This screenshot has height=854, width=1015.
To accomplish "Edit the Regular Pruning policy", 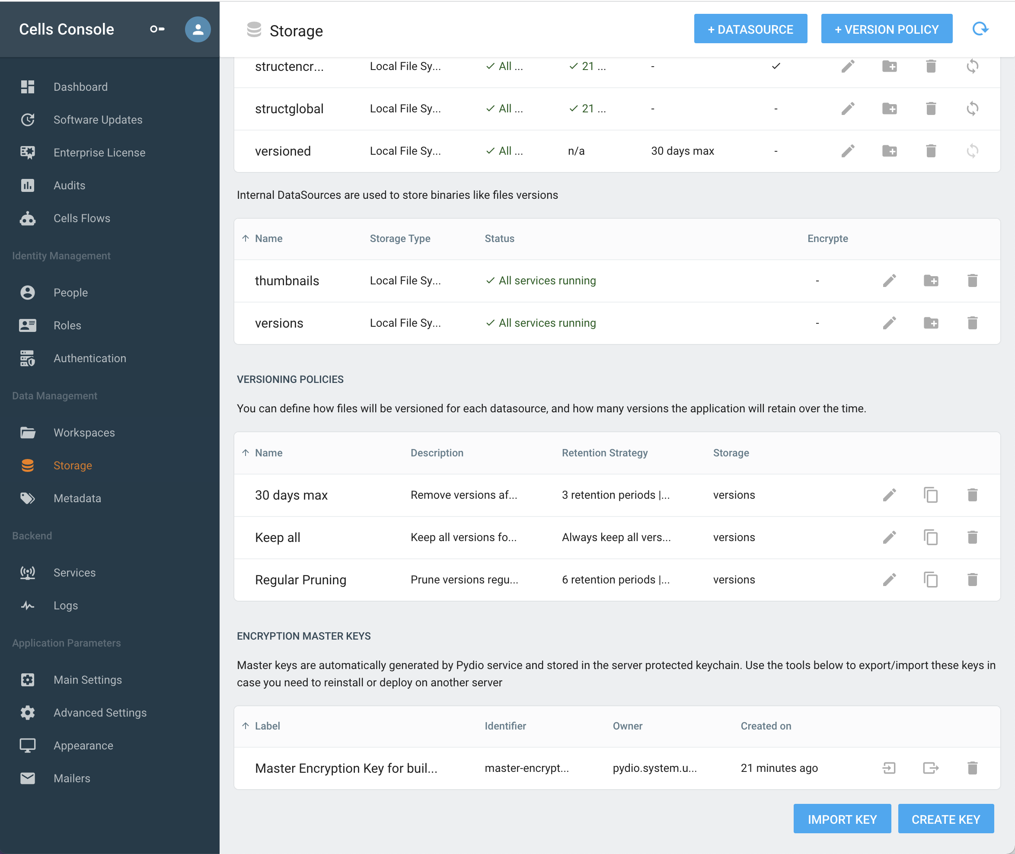I will coord(890,580).
